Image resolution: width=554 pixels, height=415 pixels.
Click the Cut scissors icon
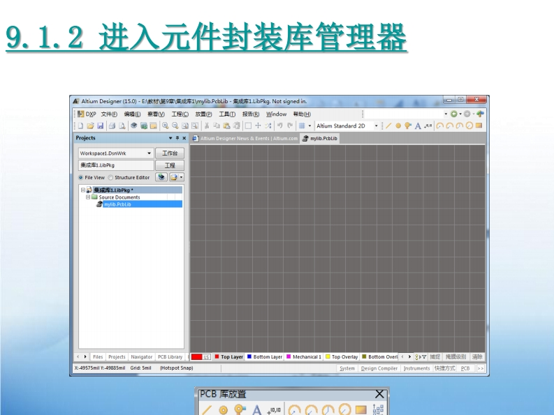pos(207,126)
